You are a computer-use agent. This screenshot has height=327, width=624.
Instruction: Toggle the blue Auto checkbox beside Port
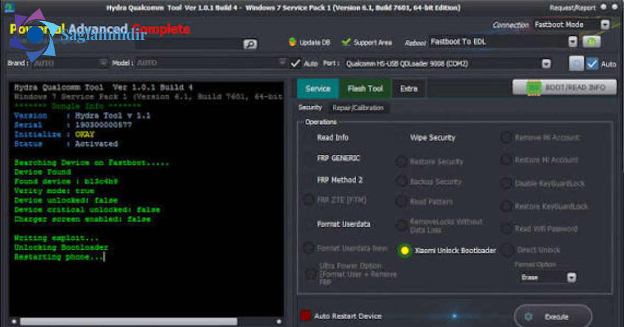pos(592,64)
